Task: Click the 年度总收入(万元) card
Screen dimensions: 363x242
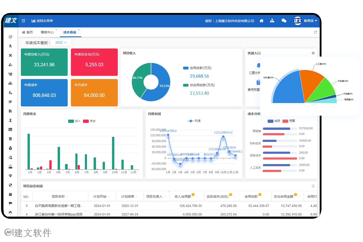Action: click(44, 62)
